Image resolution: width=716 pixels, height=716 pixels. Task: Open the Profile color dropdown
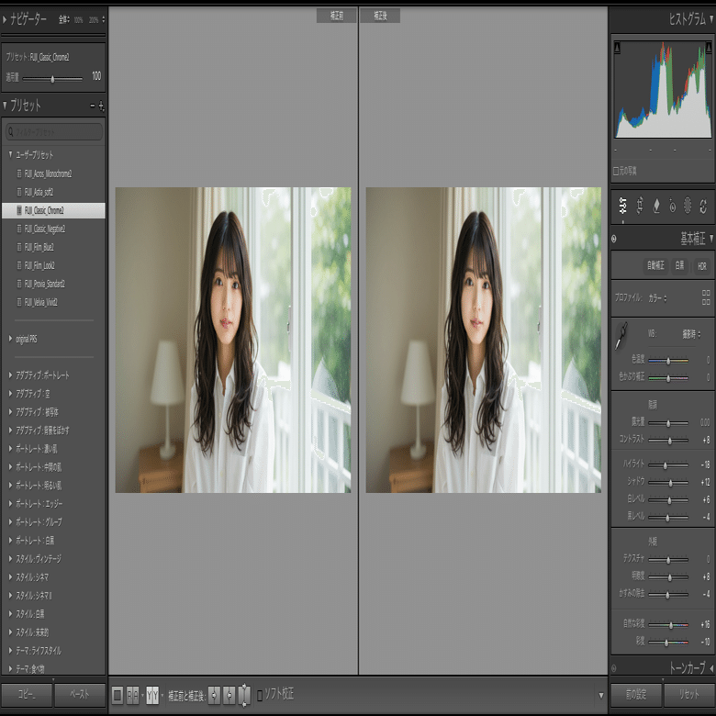[x=657, y=298]
